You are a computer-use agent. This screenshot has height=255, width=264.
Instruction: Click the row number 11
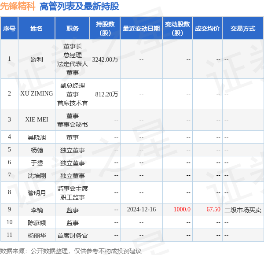point(9,235)
